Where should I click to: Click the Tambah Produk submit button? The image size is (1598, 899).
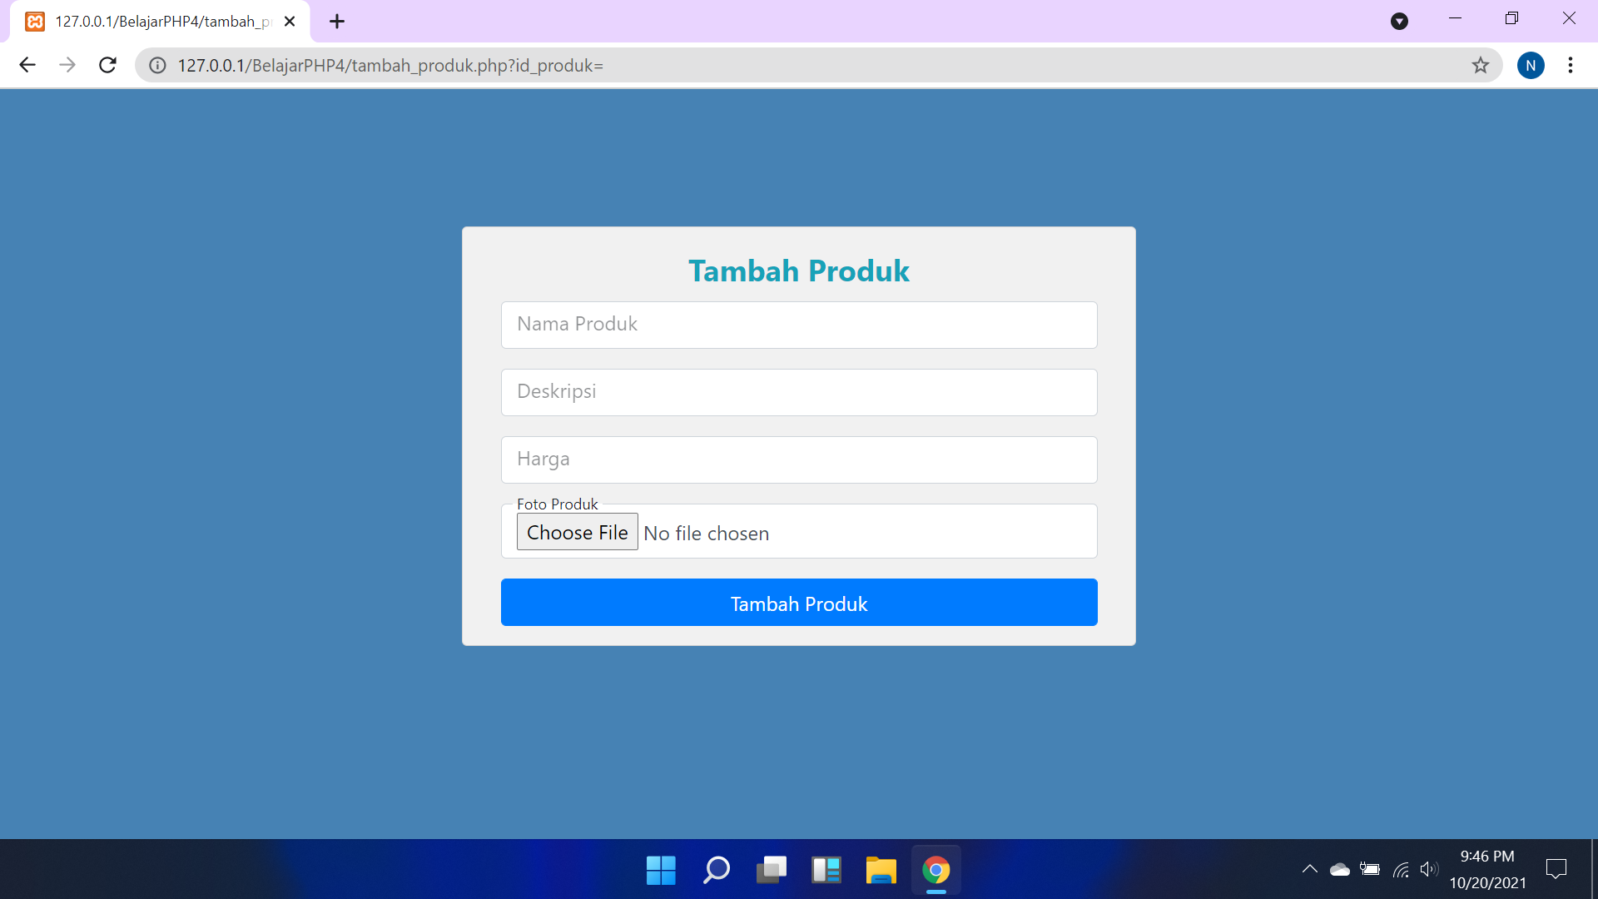pyautogui.click(x=798, y=603)
